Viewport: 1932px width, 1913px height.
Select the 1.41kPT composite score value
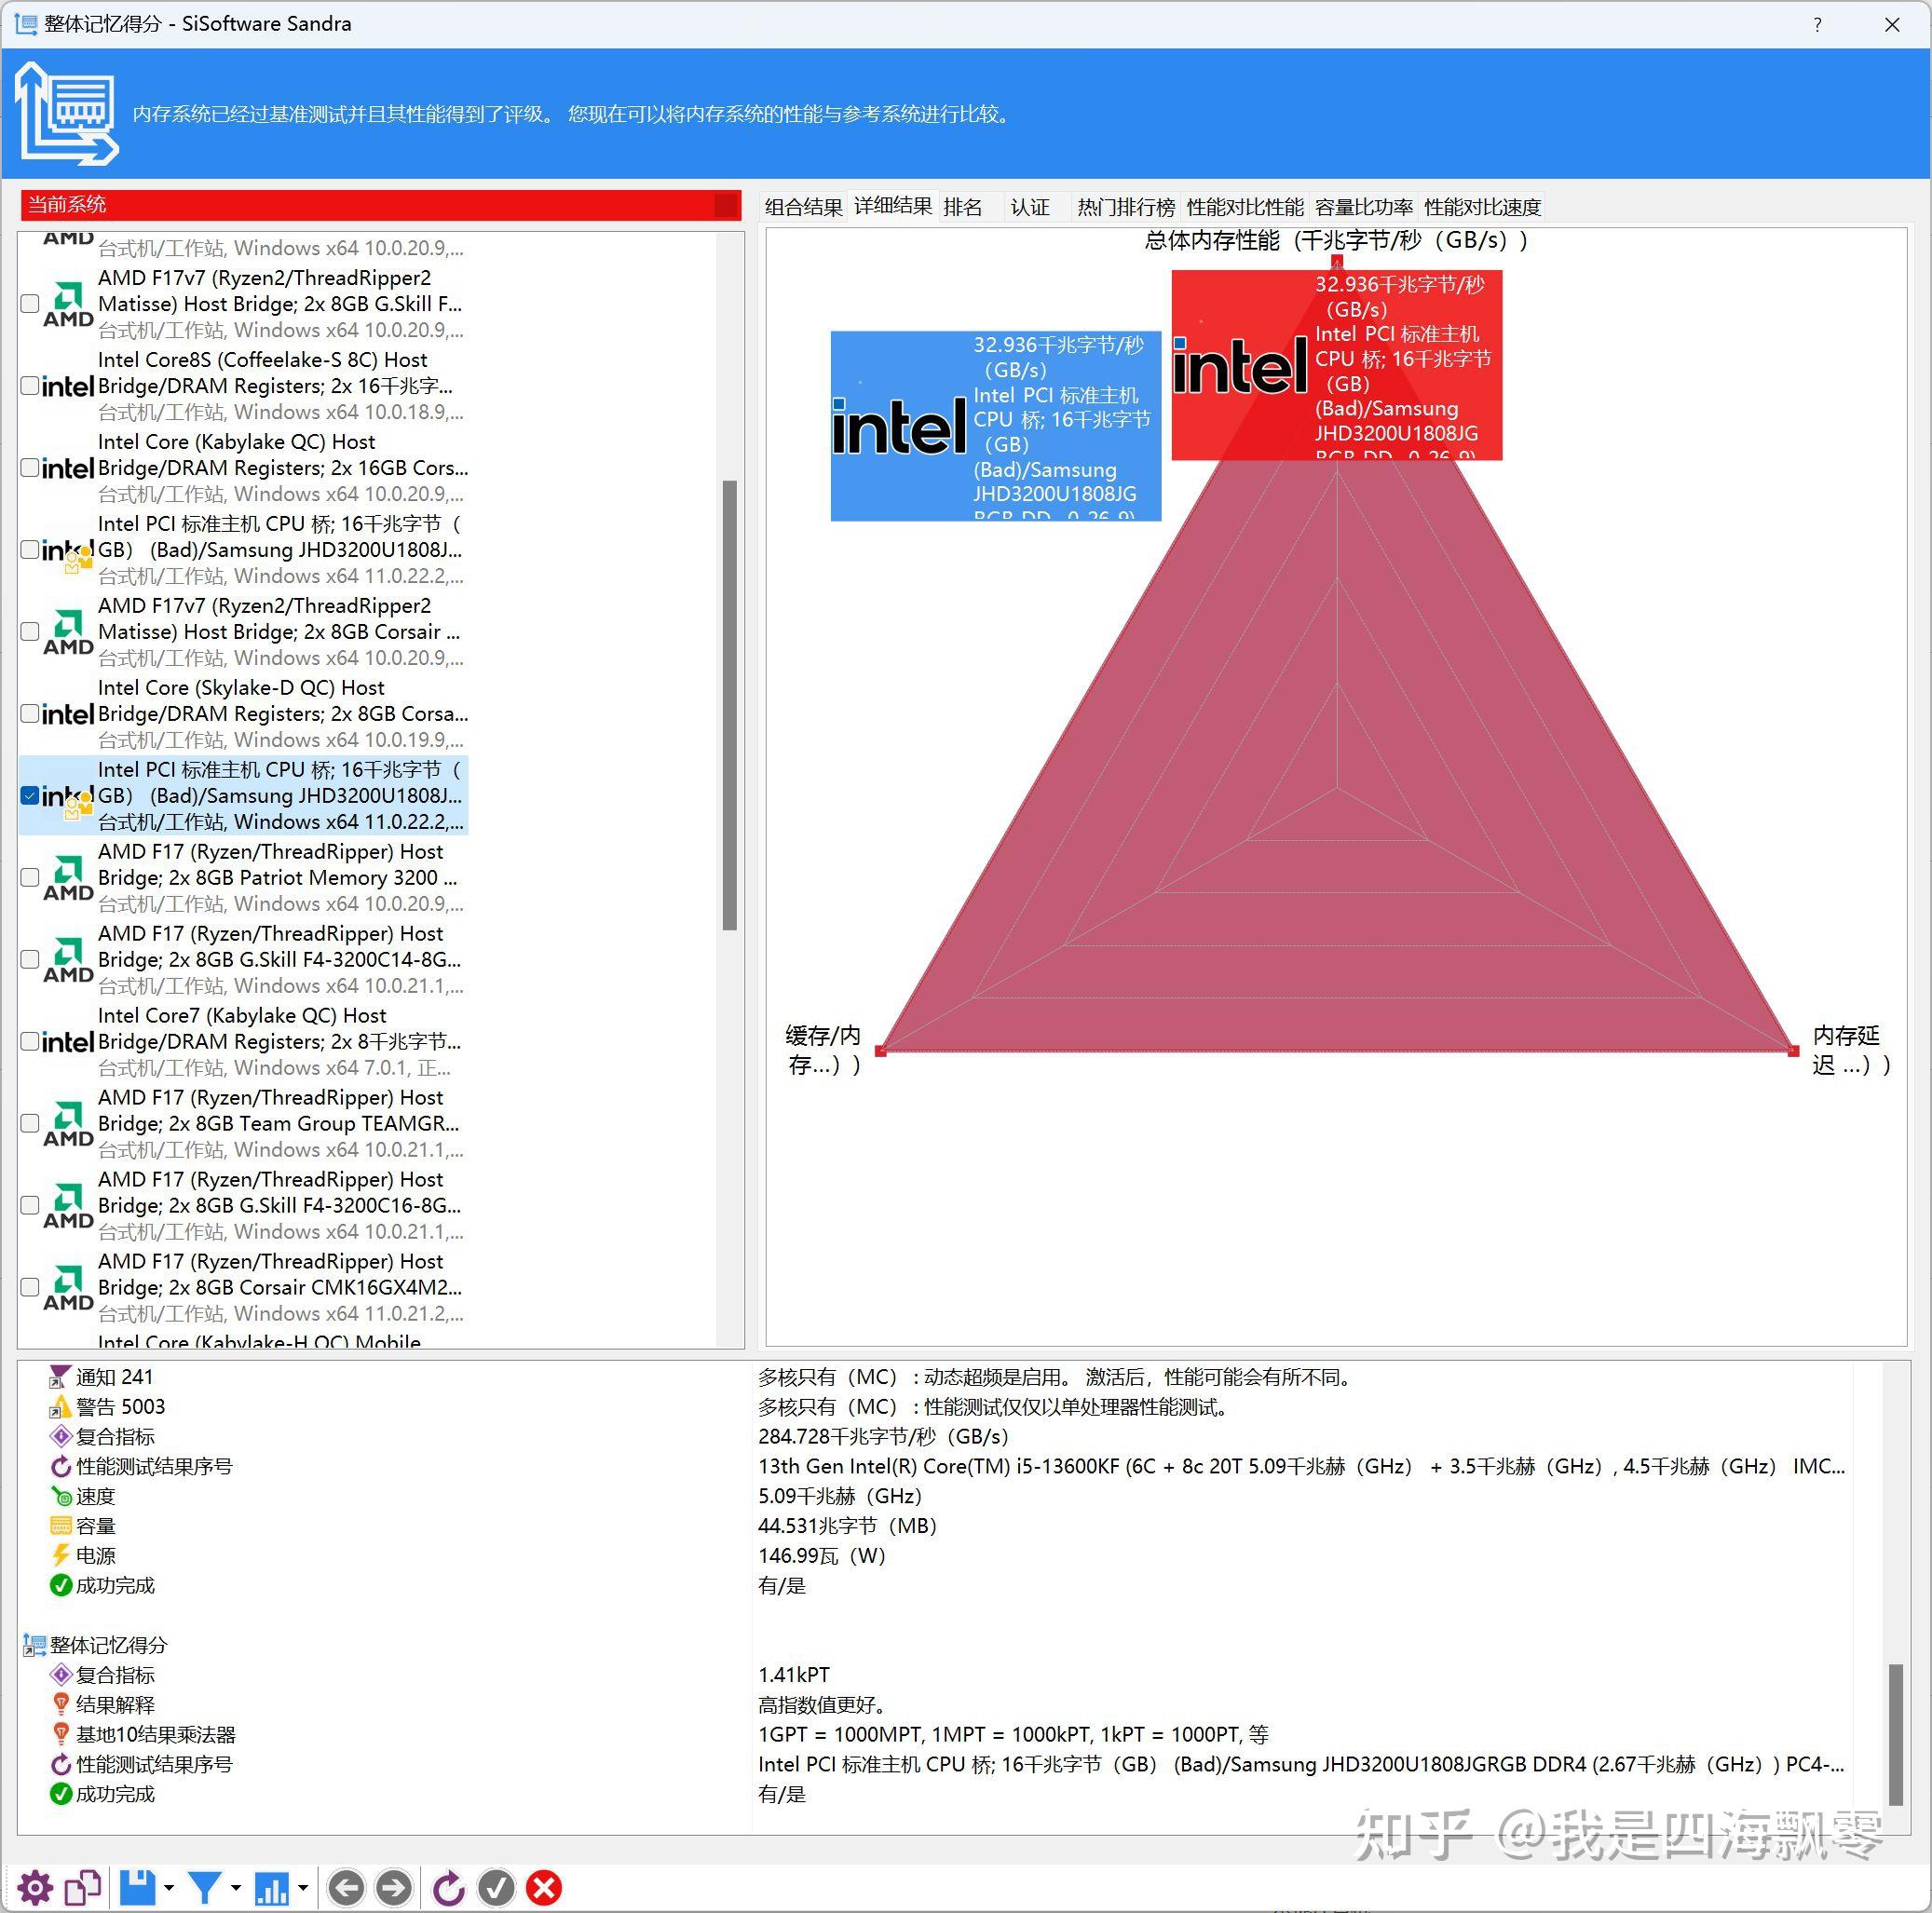coord(794,1675)
